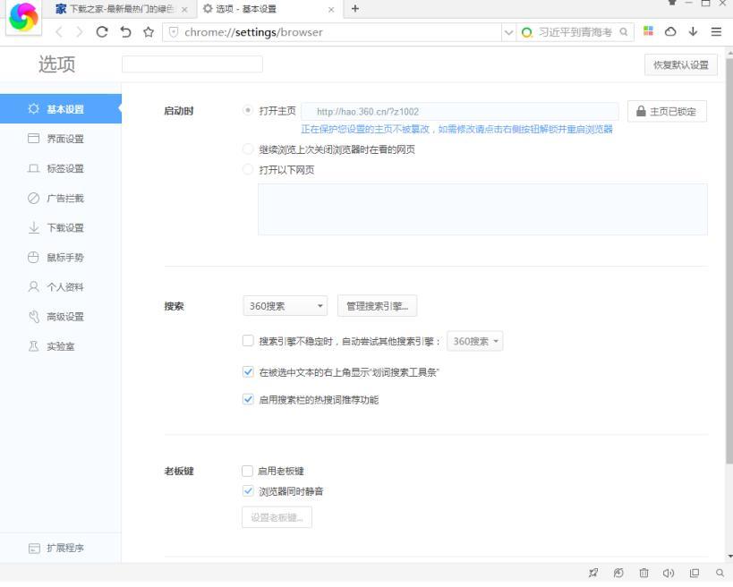
Task: Expand the address bar history dropdown arrow
Action: pos(509,32)
